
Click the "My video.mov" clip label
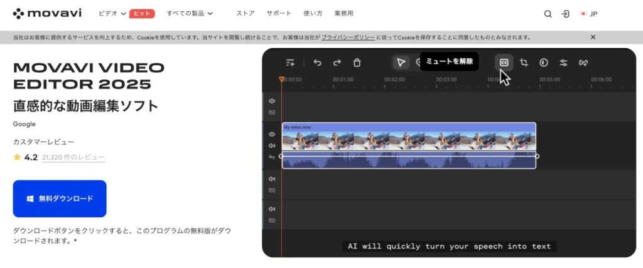[297, 127]
